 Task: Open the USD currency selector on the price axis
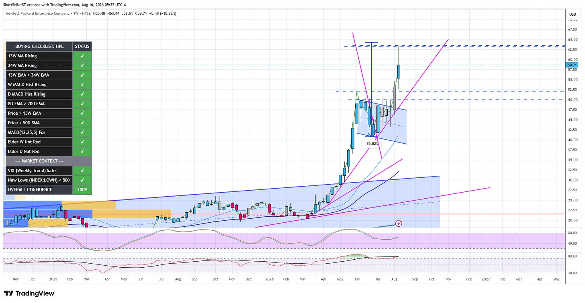[573, 14]
